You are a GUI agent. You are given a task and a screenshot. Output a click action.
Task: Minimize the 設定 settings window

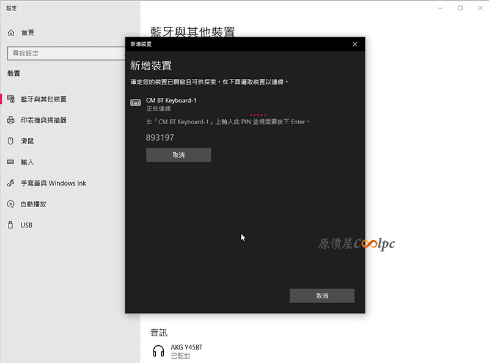440,8
